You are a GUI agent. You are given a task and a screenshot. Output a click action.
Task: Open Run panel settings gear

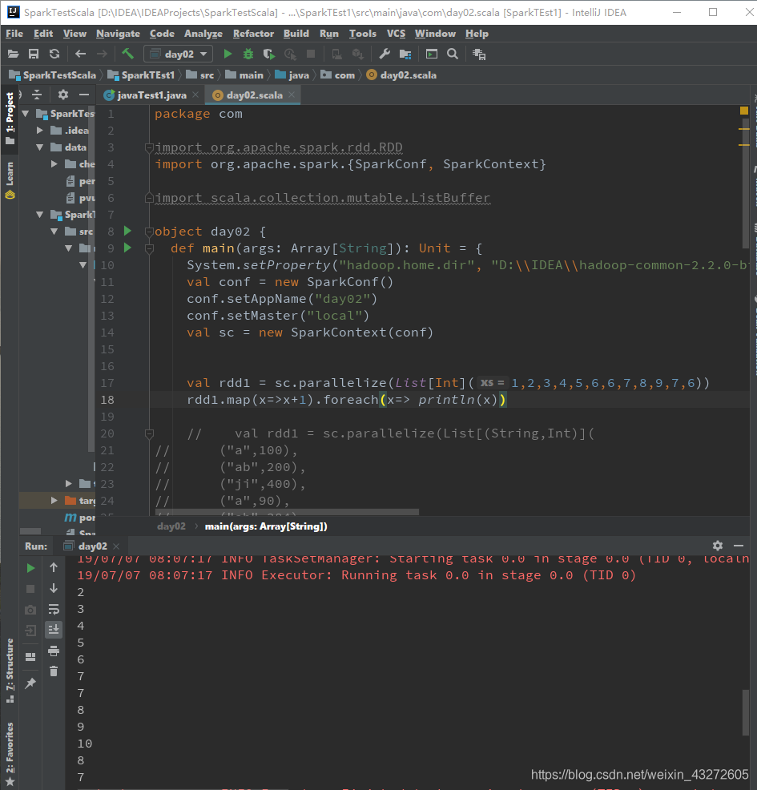pyautogui.click(x=718, y=546)
